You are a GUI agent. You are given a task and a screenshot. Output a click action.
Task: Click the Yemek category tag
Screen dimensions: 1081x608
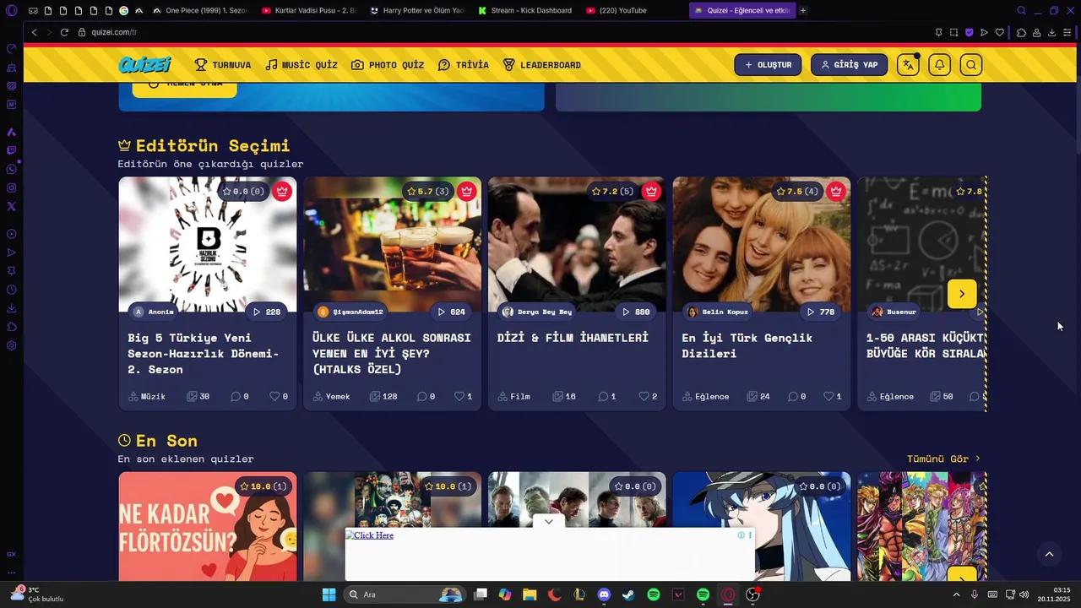click(331, 396)
